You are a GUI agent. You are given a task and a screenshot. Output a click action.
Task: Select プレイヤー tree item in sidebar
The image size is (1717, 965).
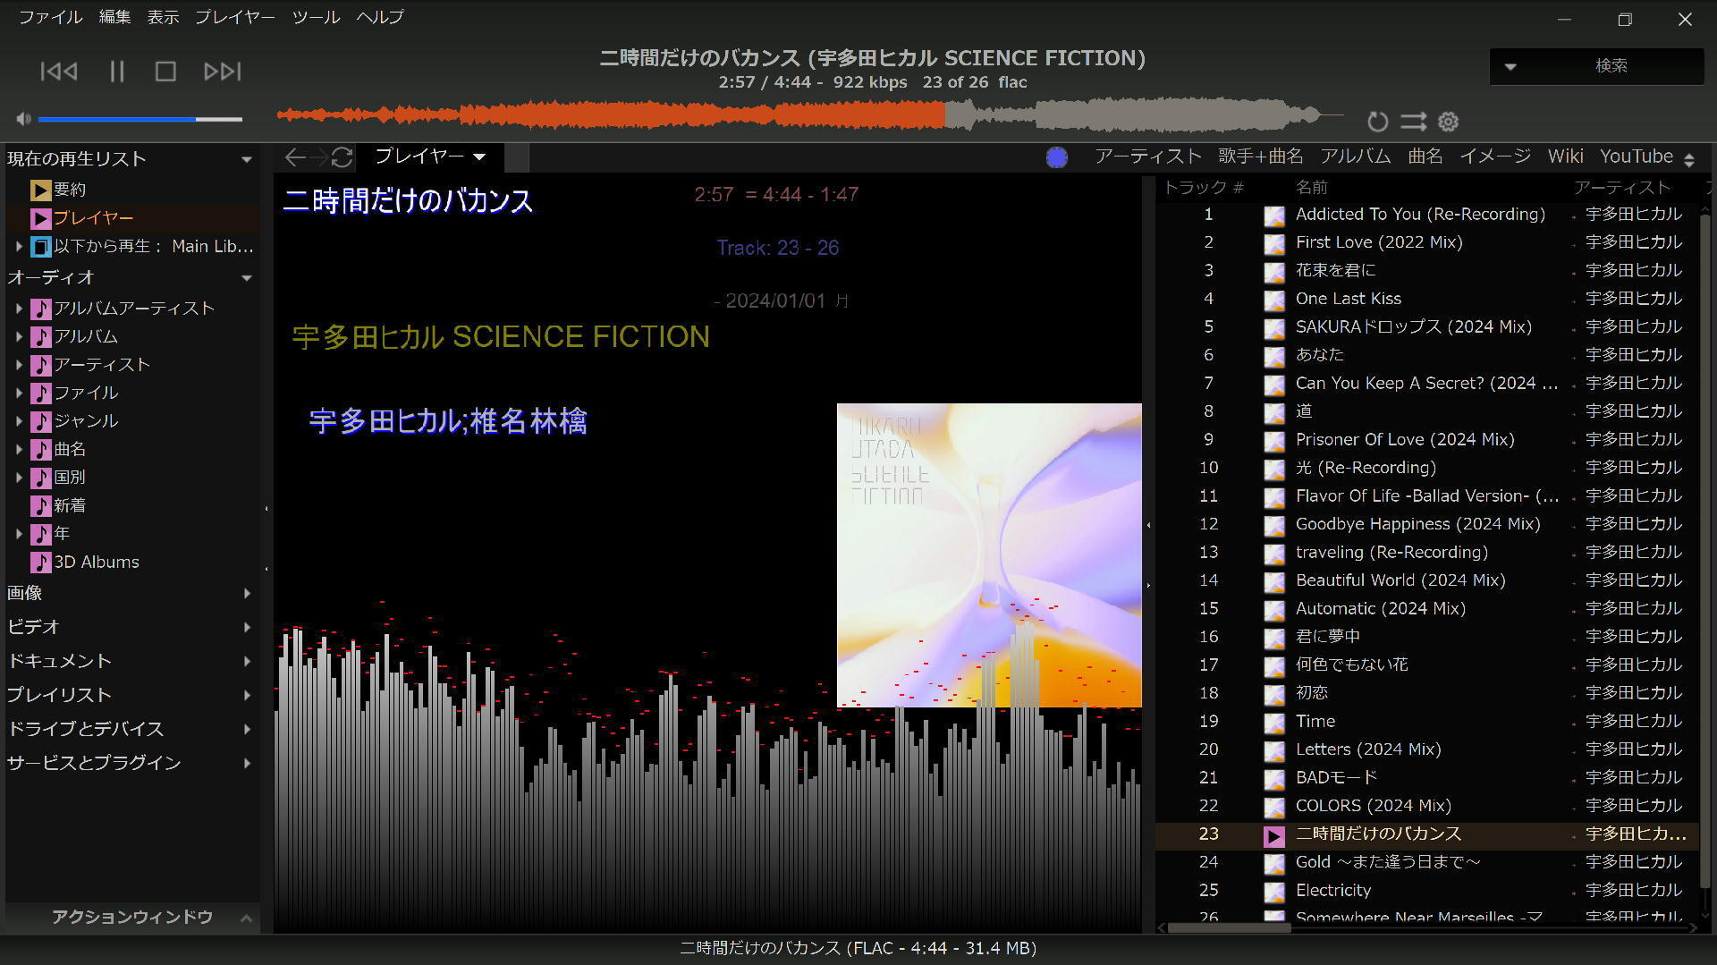coord(93,218)
